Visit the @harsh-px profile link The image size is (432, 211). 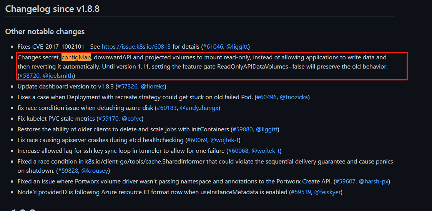coord(374,182)
